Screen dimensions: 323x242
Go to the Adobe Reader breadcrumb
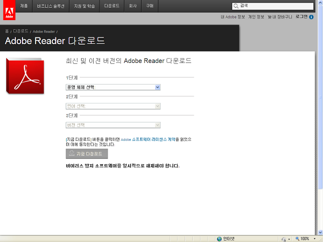tap(44, 32)
